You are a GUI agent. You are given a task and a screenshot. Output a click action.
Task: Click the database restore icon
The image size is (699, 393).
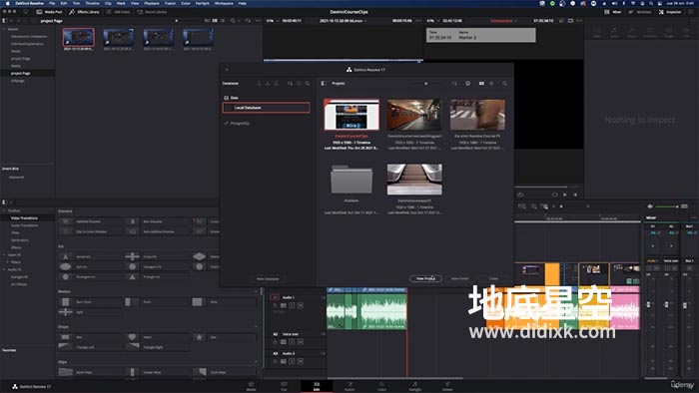[268, 83]
